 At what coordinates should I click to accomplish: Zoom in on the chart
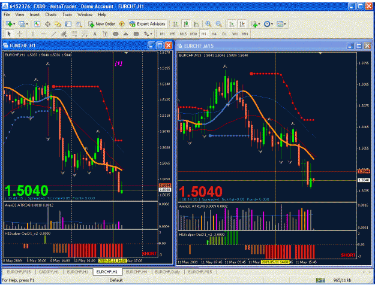208,24
